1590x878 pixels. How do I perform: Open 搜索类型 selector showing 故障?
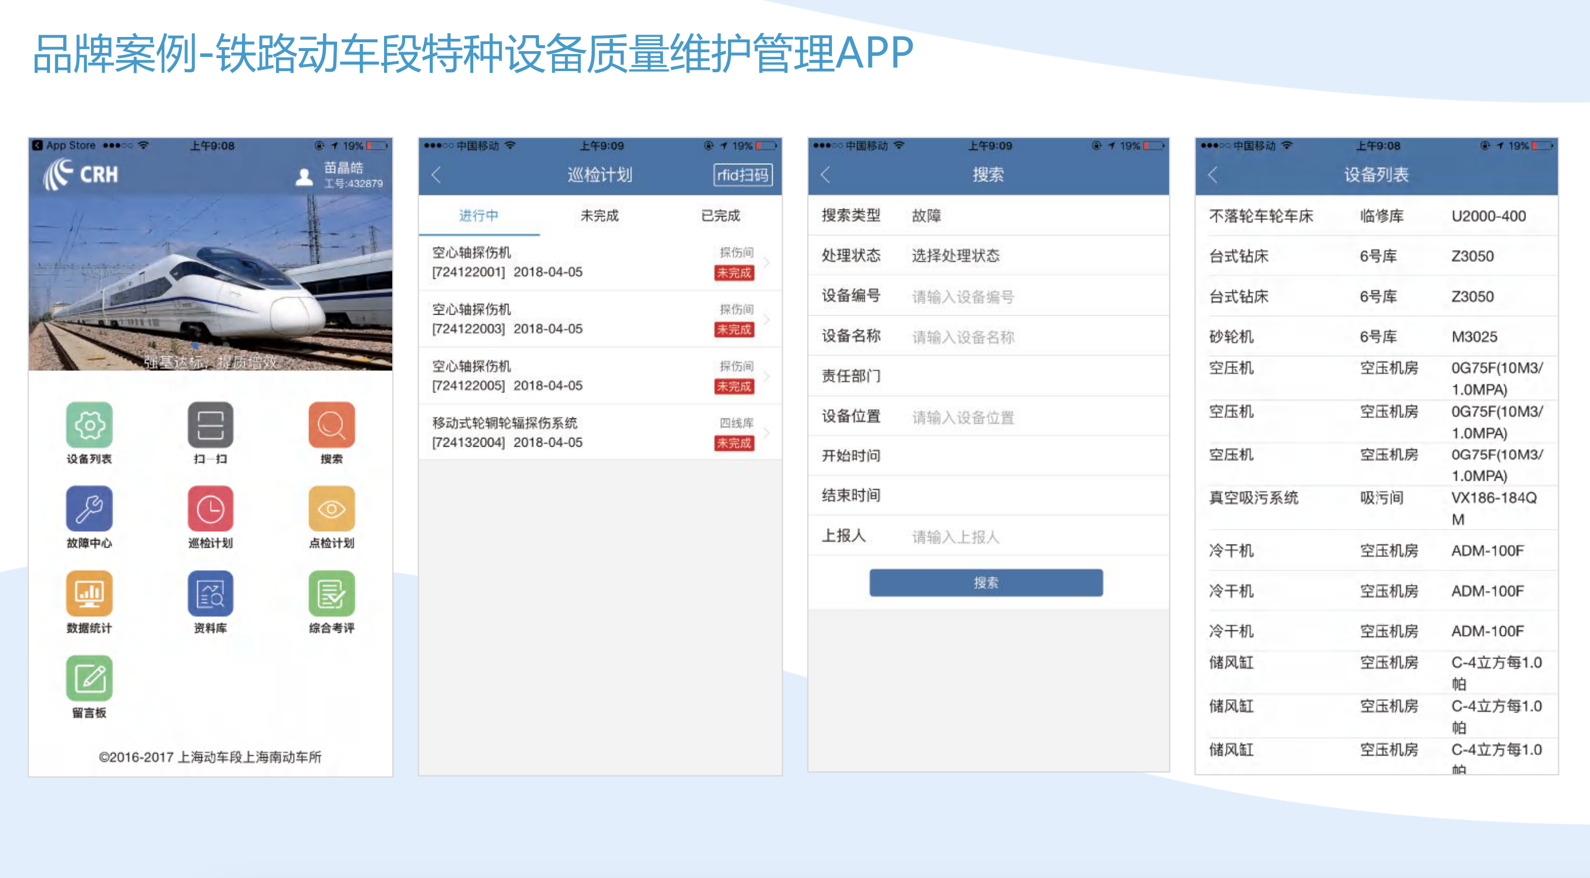(988, 215)
